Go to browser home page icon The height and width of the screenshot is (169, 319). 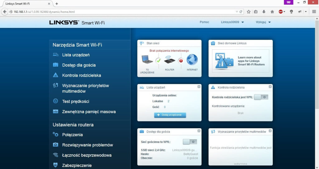click(272, 12)
